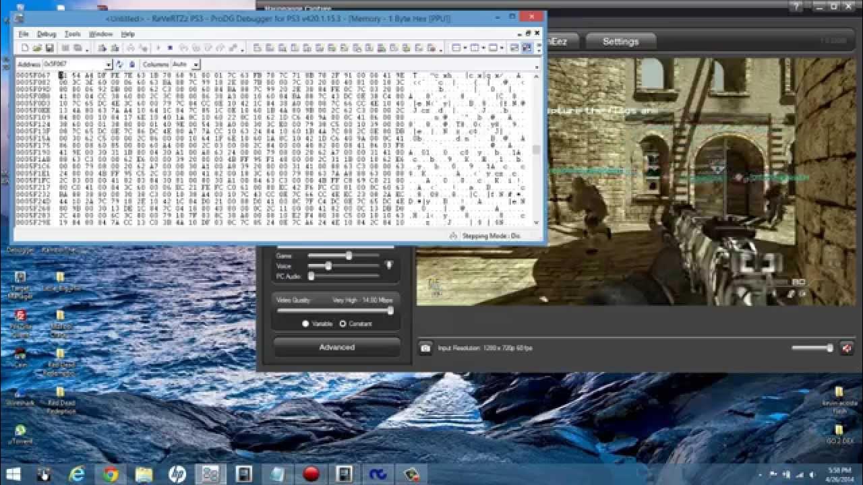
Task: Click the red record circle taskbar icon
Action: click(311, 474)
